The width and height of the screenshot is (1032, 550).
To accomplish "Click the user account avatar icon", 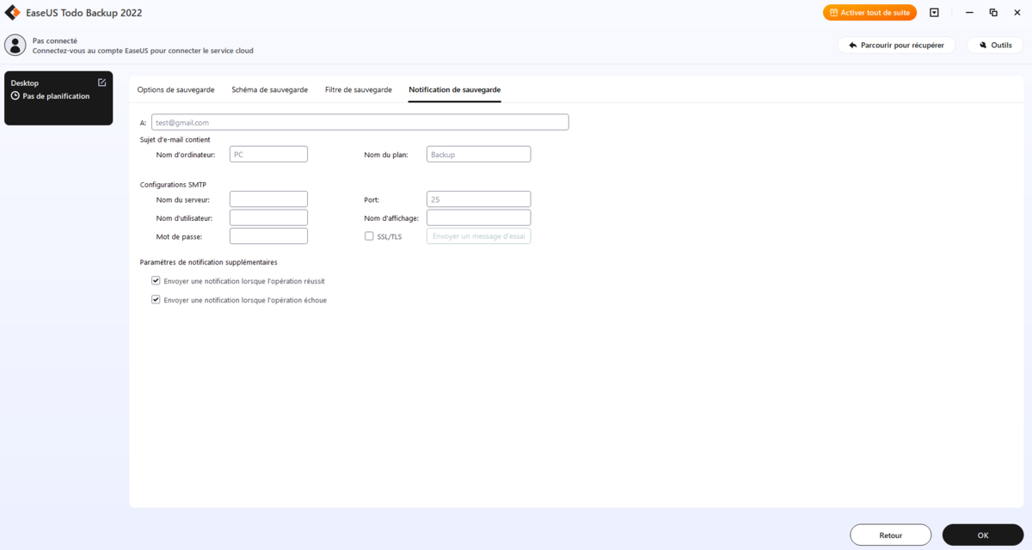I will (15, 45).
